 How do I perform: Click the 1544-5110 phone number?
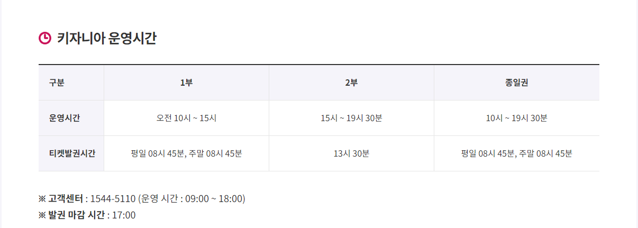113,199
